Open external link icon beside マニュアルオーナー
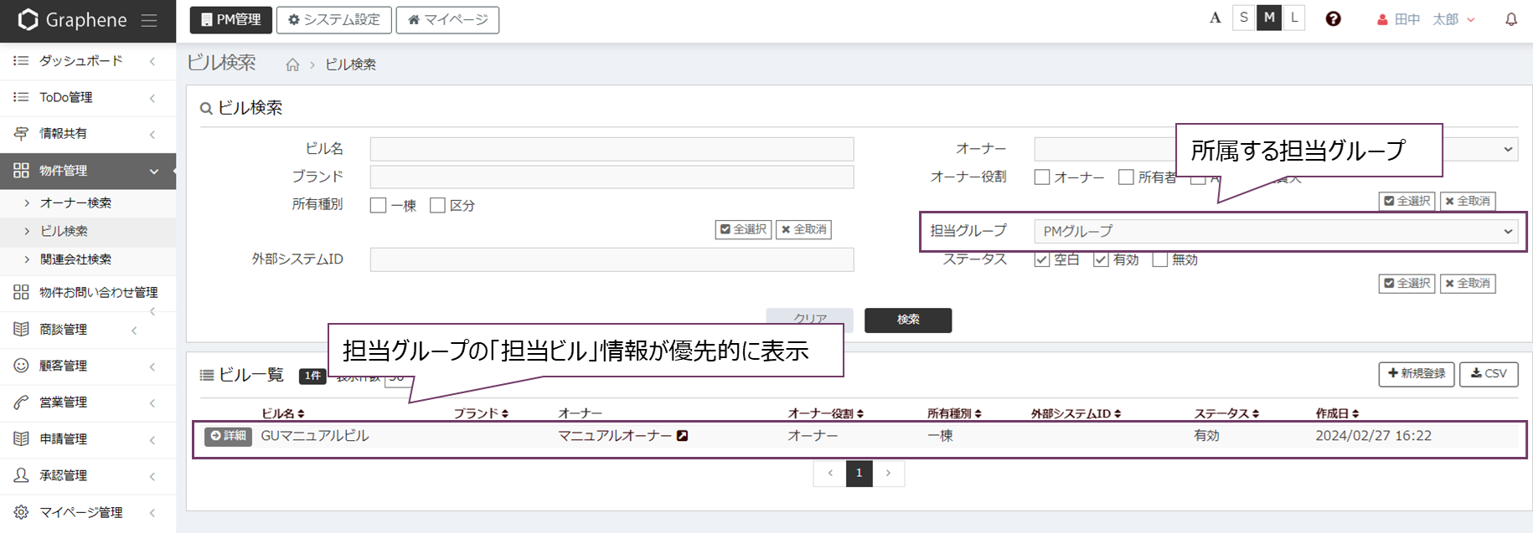 683,436
